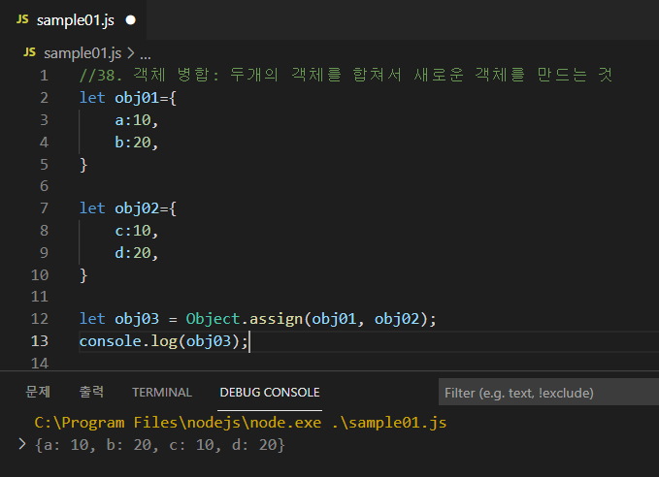Select sample01.js in the breadcrumb
This screenshot has height=477, width=659.
click(x=82, y=53)
